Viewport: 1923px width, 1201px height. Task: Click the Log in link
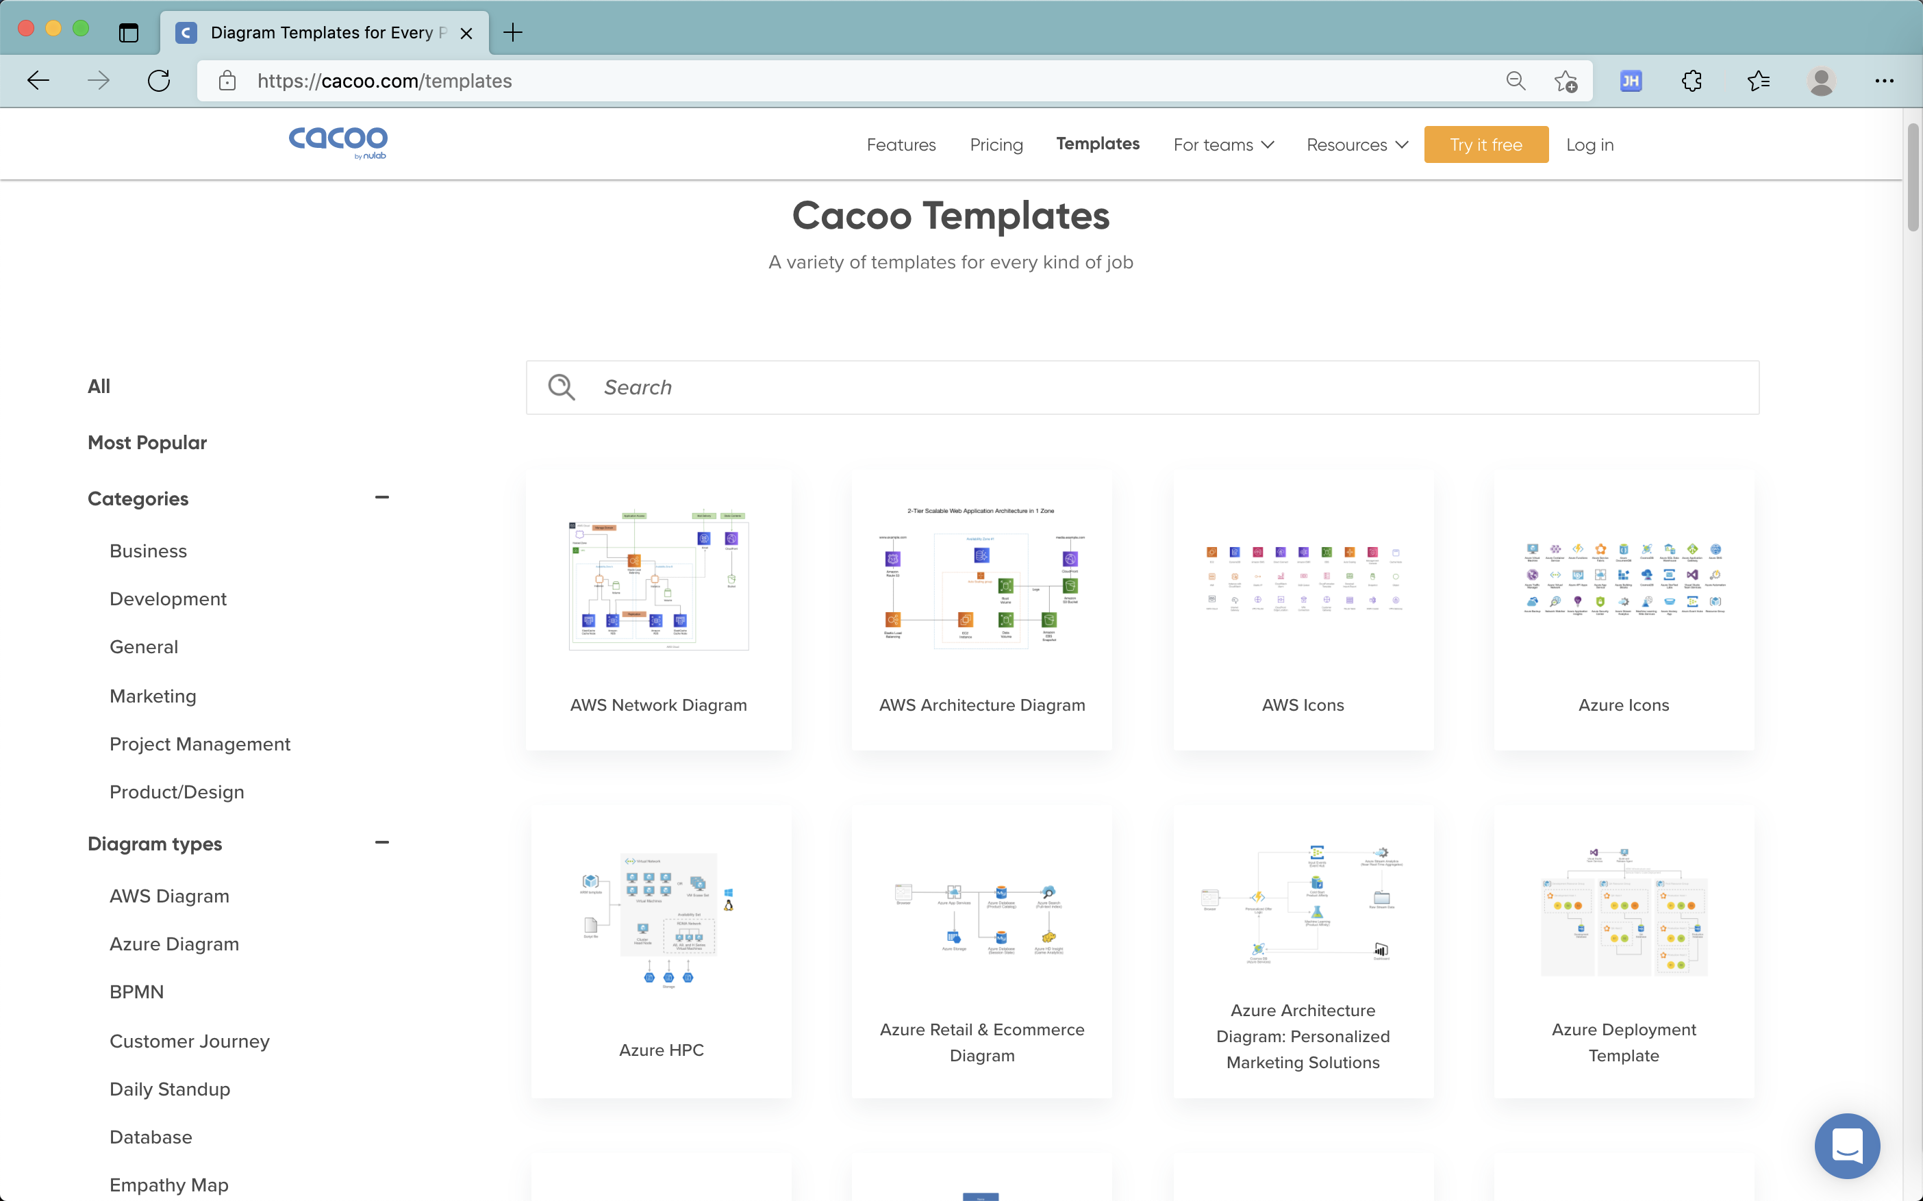click(1589, 144)
